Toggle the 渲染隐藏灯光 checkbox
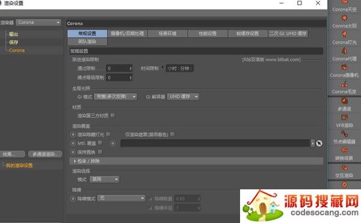The image size is (361, 223). point(108,134)
